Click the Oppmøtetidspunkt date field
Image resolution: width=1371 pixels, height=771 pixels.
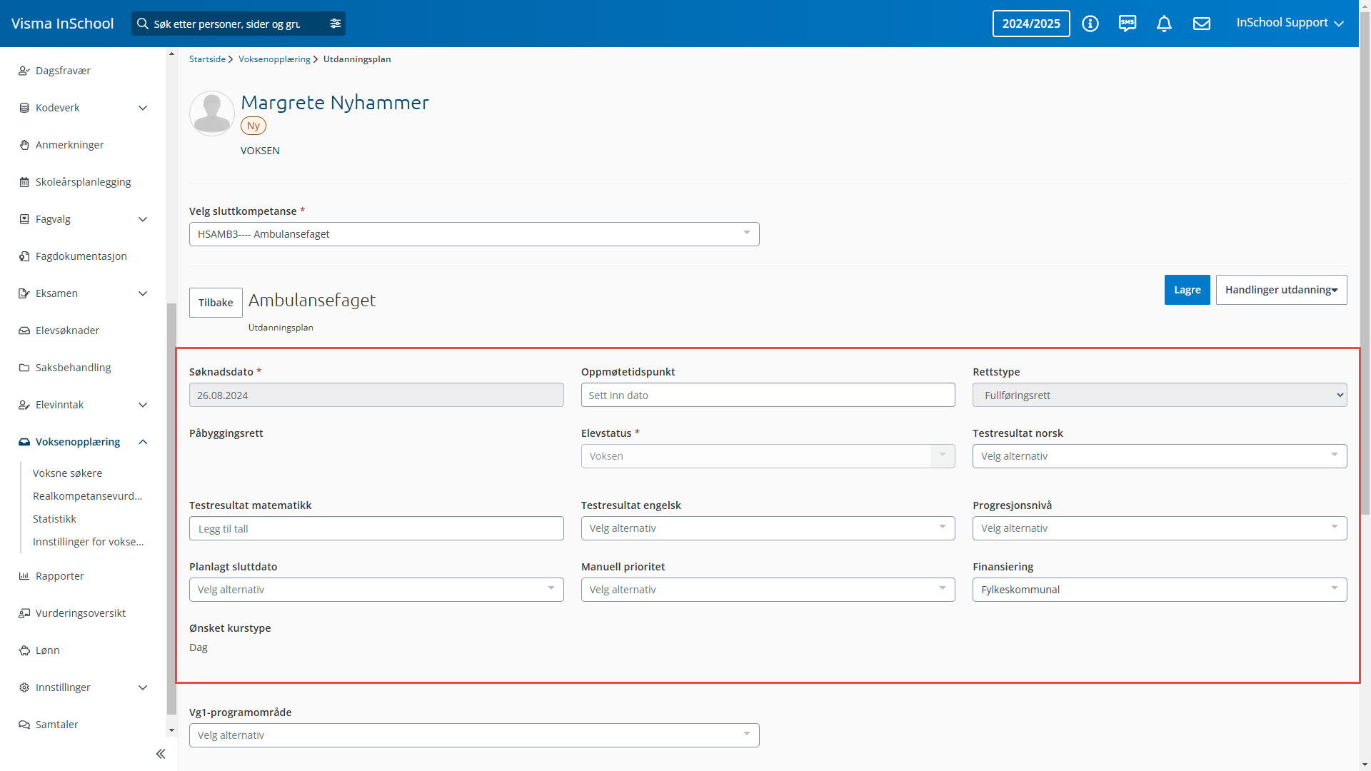tap(768, 395)
